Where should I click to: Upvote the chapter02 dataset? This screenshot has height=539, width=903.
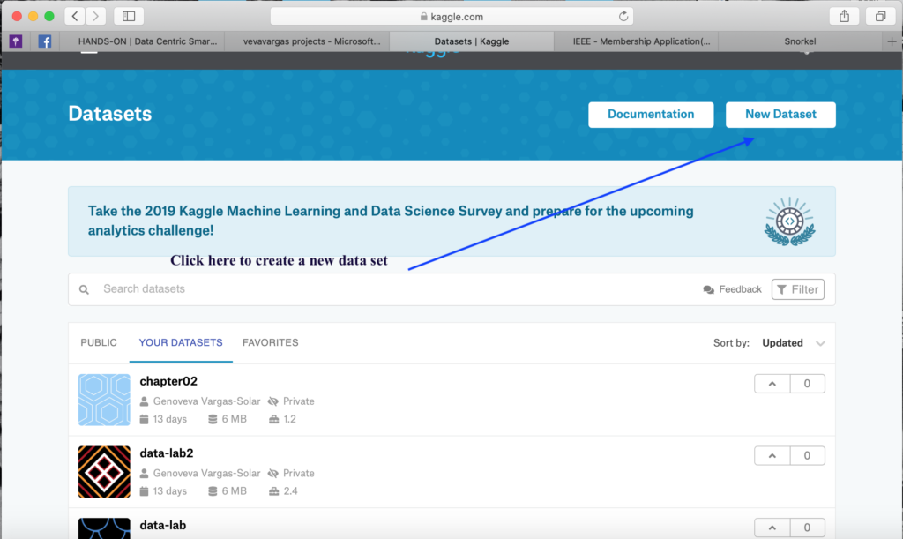[772, 384]
